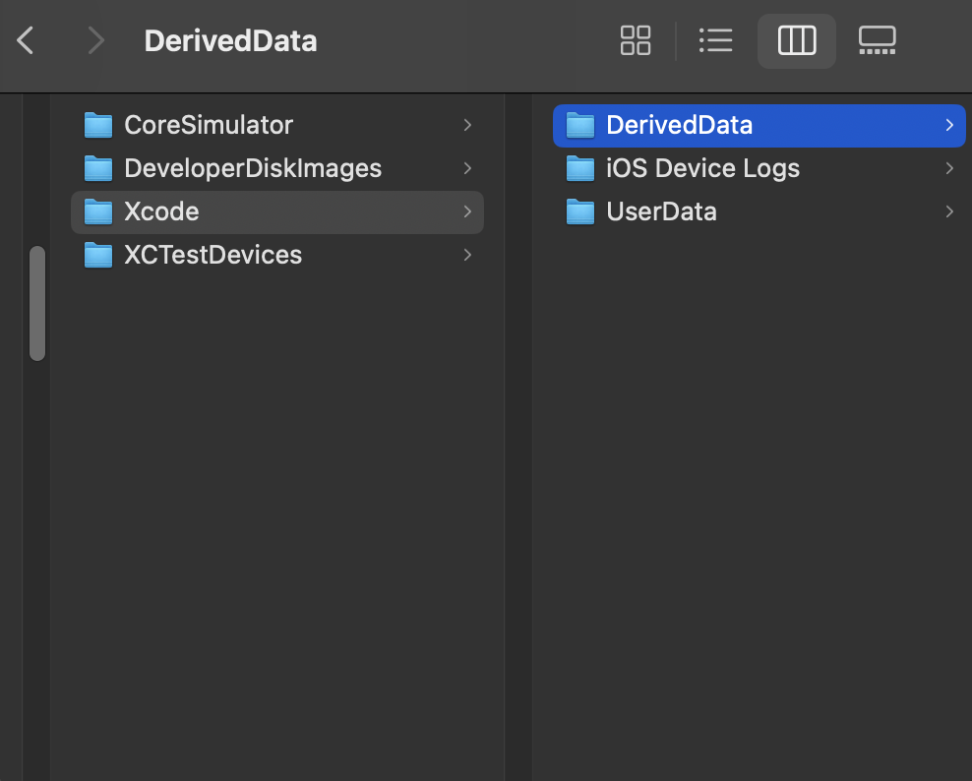Click the chevron on DerivedData row
This screenshot has height=781, width=972.
949,125
